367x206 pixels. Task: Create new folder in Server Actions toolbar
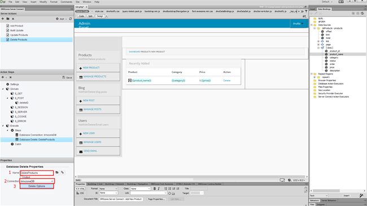[8, 19]
